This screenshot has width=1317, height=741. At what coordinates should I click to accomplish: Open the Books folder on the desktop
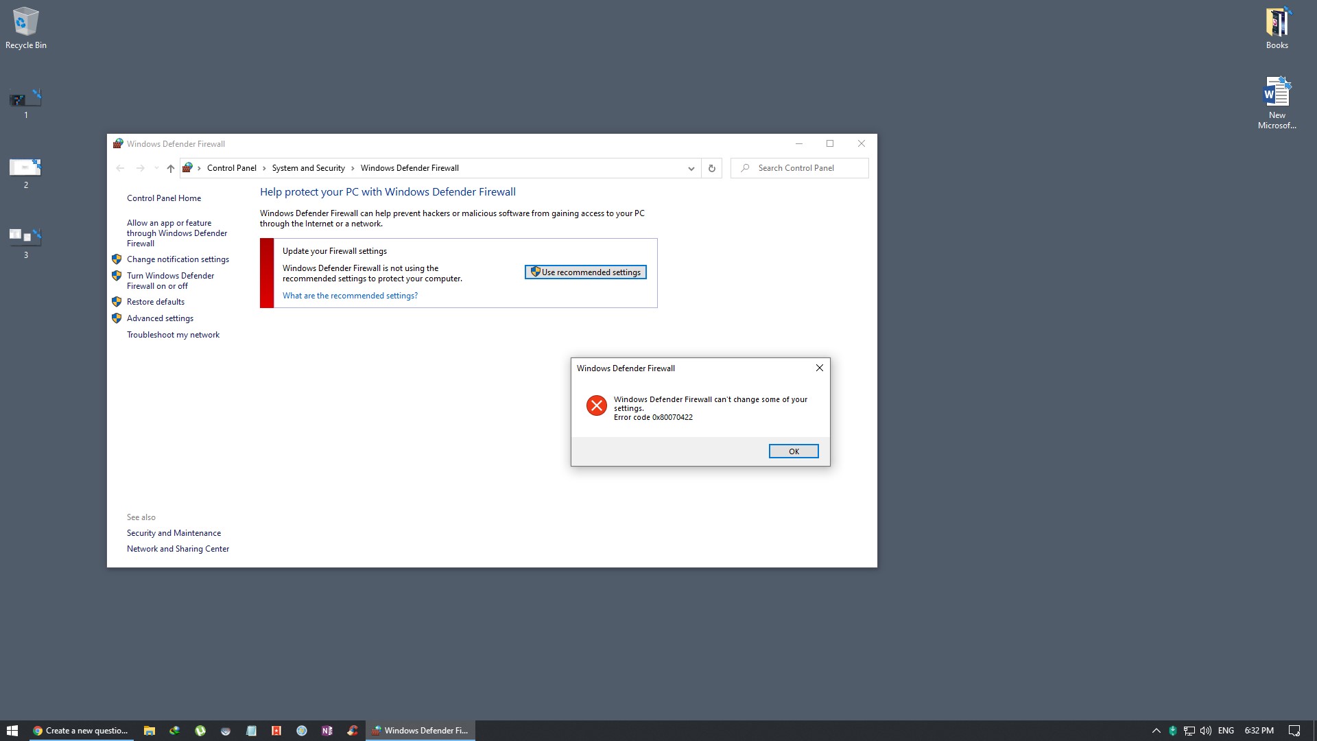(1277, 27)
